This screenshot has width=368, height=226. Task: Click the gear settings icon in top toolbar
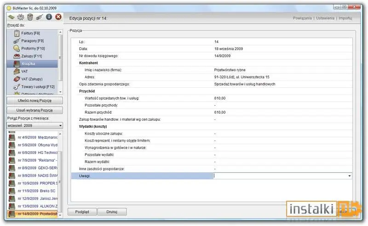point(21,17)
